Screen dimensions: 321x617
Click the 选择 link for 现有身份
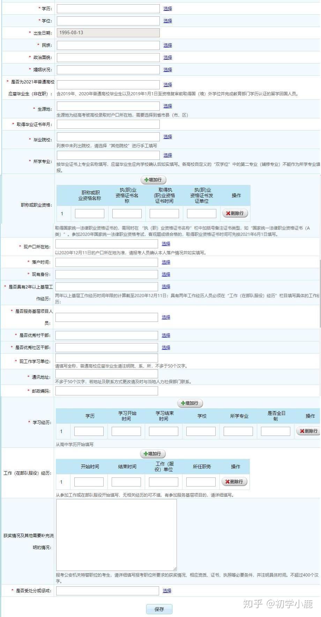(x=166, y=274)
